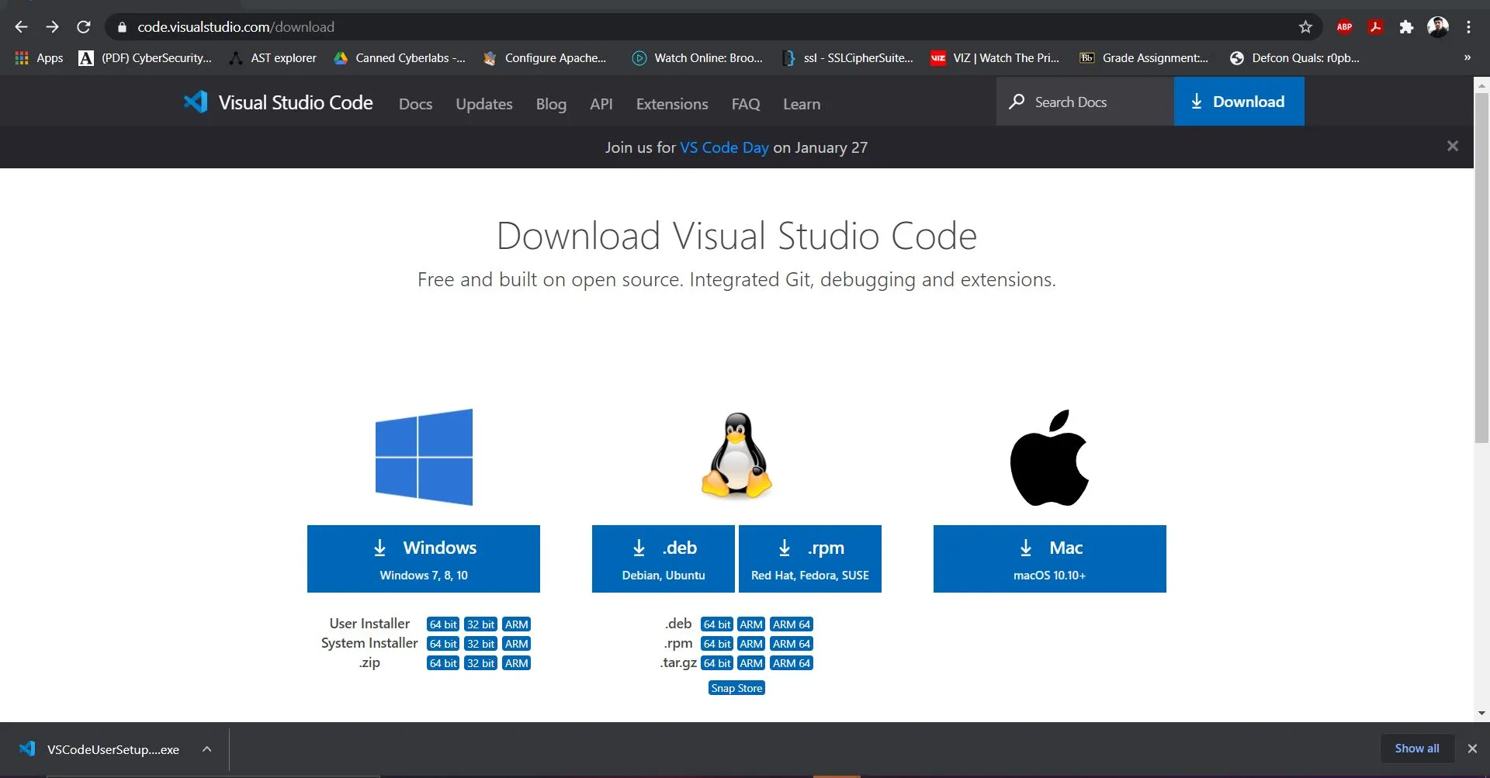Screen dimensions: 1490x778
Task: Click the browser forward arrow
Action: pyautogui.click(x=52, y=27)
